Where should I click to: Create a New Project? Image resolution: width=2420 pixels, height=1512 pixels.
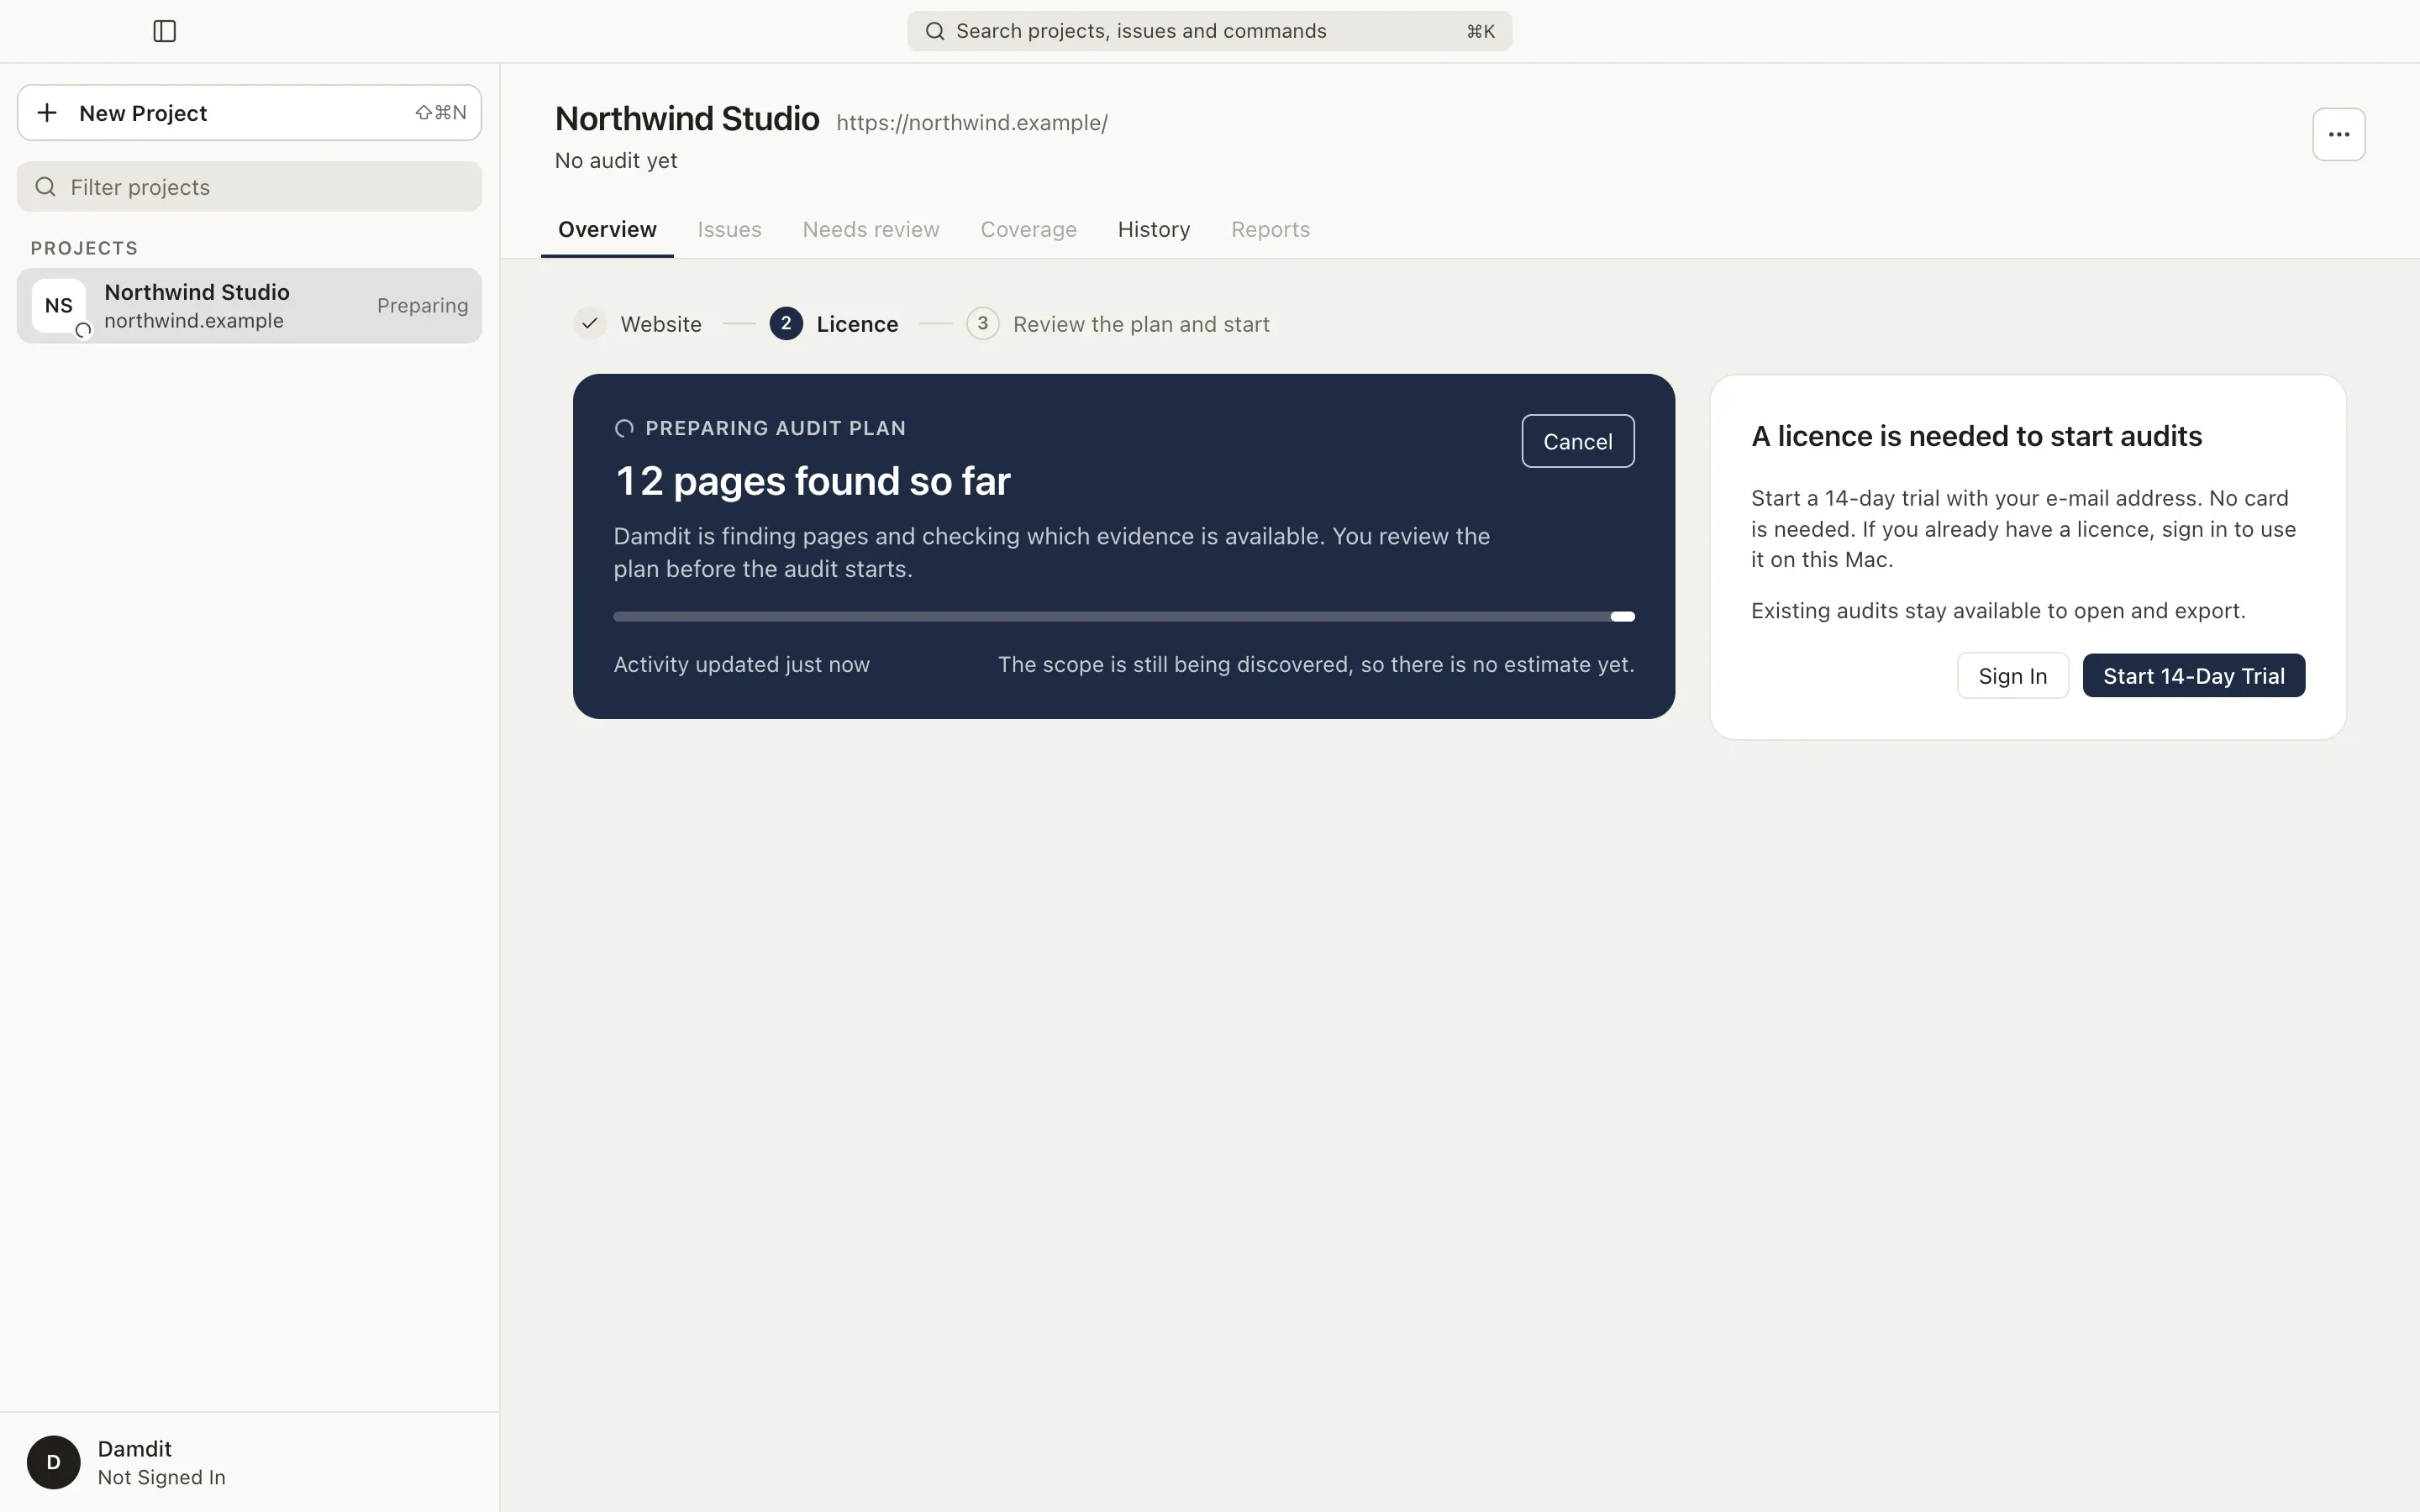(249, 112)
